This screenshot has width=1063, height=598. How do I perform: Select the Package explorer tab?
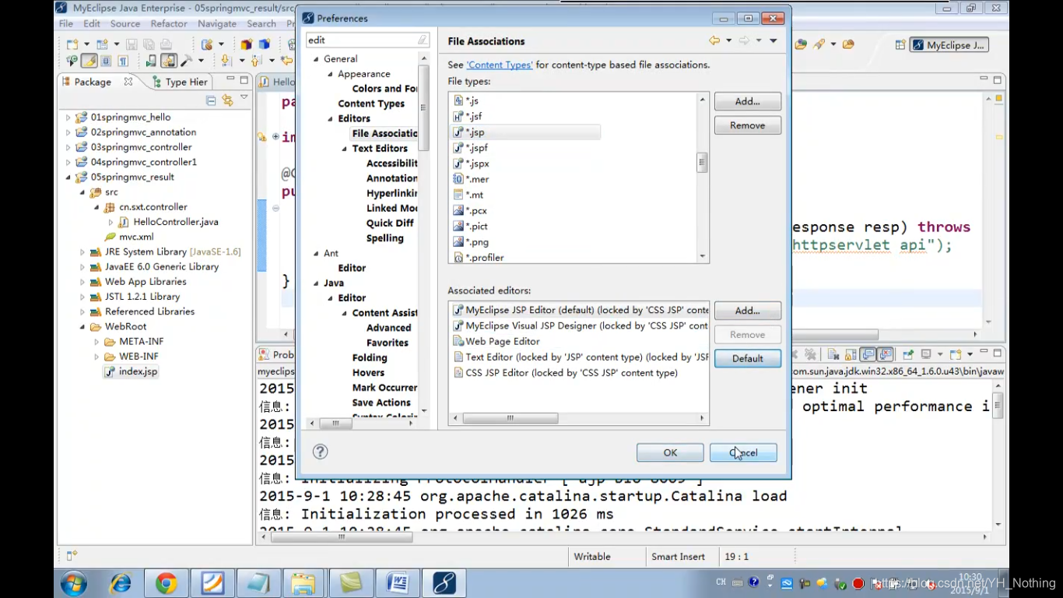(x=92, y=82)
